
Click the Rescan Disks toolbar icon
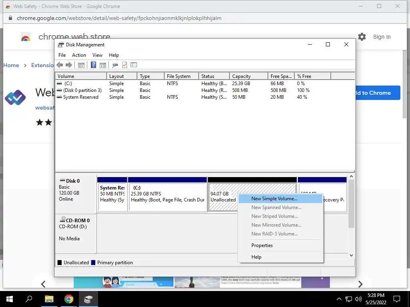(x=115, y=65)
